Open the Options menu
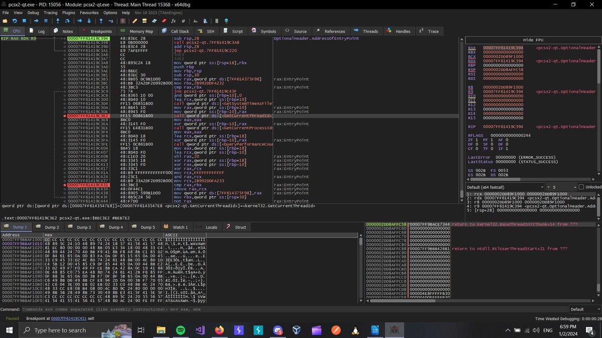 [x=110, y=12]
